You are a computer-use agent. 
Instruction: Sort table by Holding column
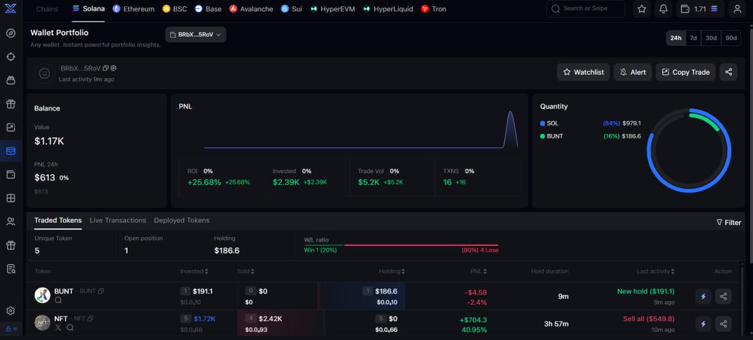(x=392, y=271)
